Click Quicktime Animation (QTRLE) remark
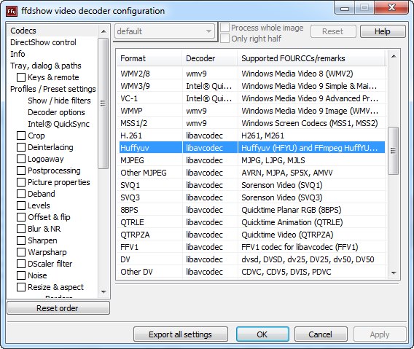Image resolution: width=414 pixels, height=349 pixels. 292,222
